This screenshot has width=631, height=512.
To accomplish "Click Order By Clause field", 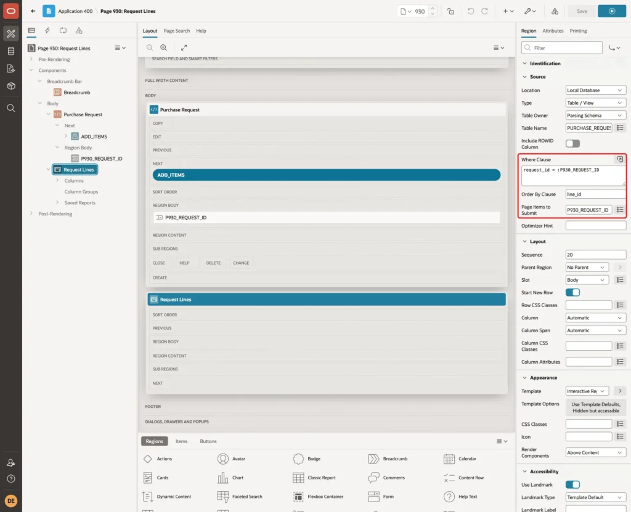I will pyautogui.click(x=596, y=194).
